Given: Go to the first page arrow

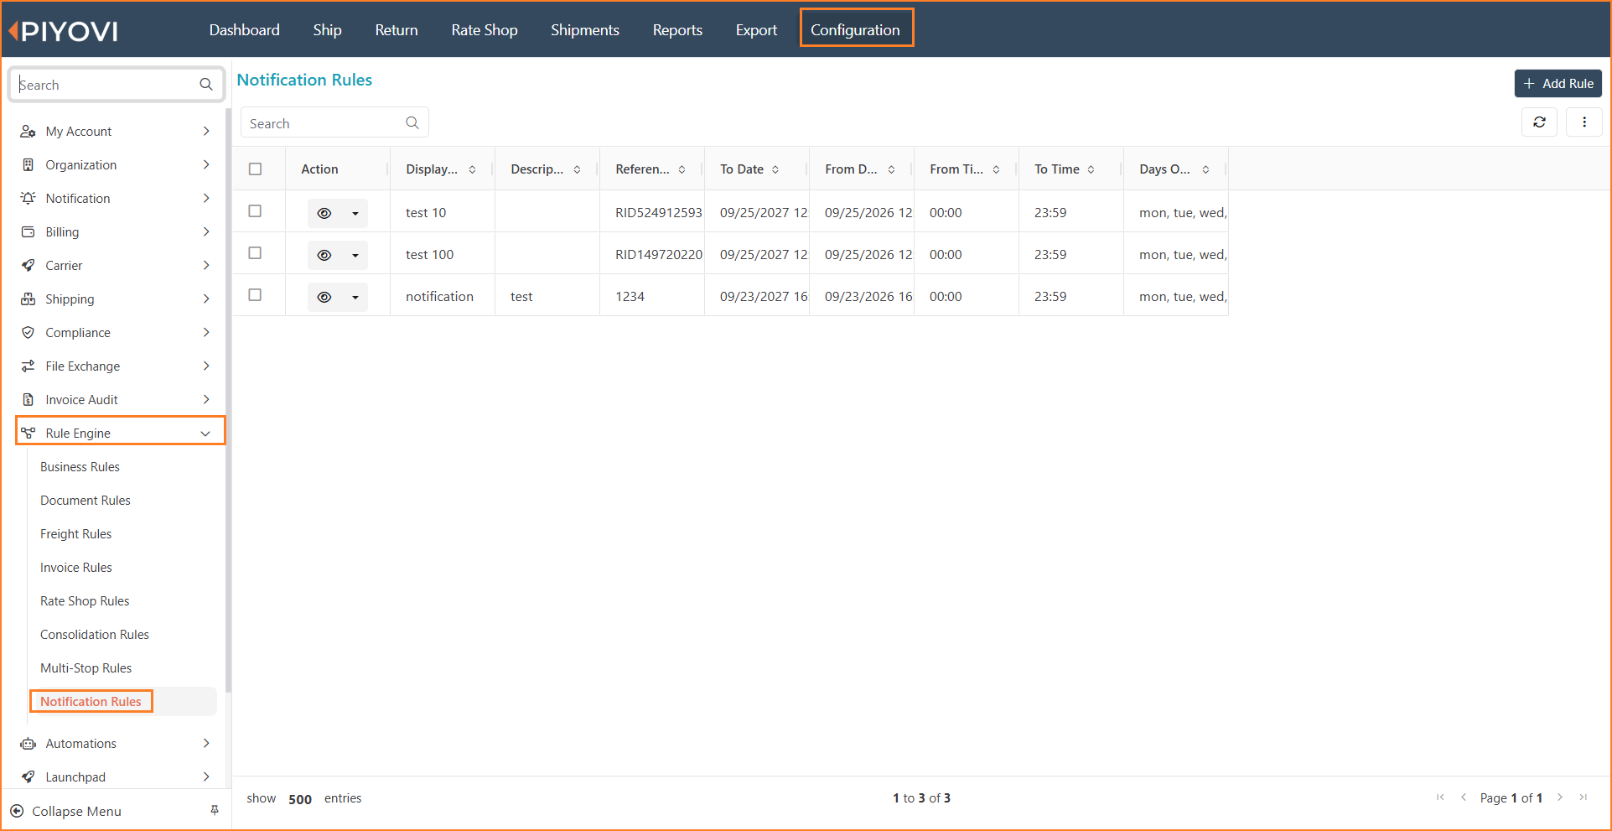Looking at the screenshot, I should 1440,797.
